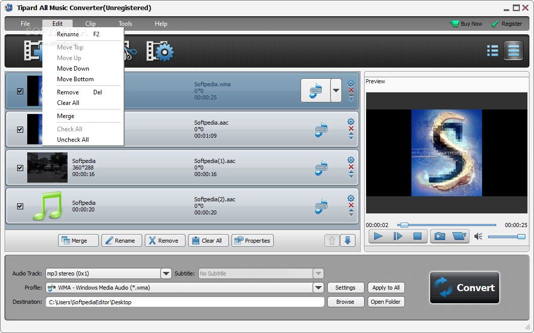The width and height of the screenshot is (534, 333).
Task: Click the Open Folder button
Action: click(x=386, y=302)
